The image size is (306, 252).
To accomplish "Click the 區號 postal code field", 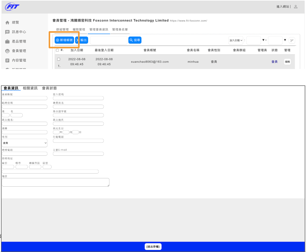I will click(47, 167).
